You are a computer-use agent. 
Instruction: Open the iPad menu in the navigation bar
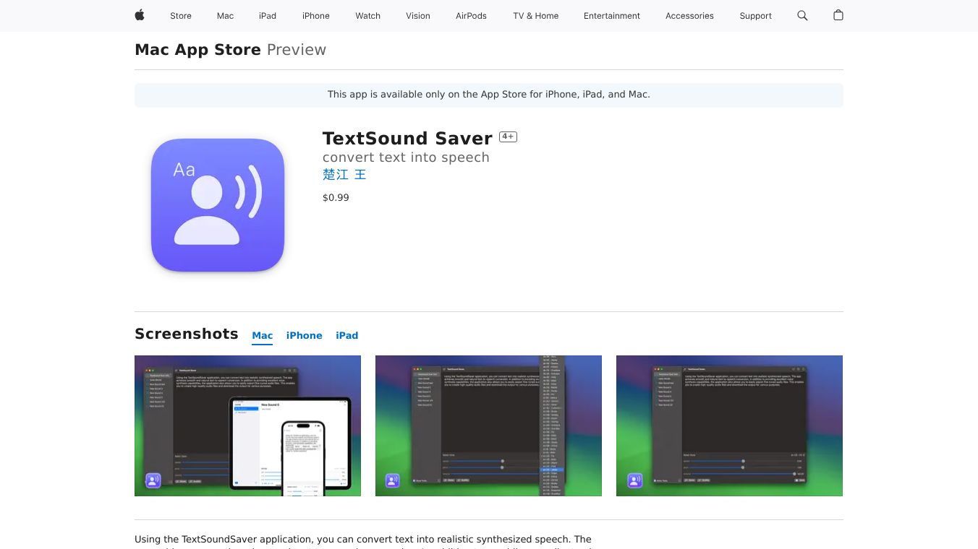click(268, 16)
